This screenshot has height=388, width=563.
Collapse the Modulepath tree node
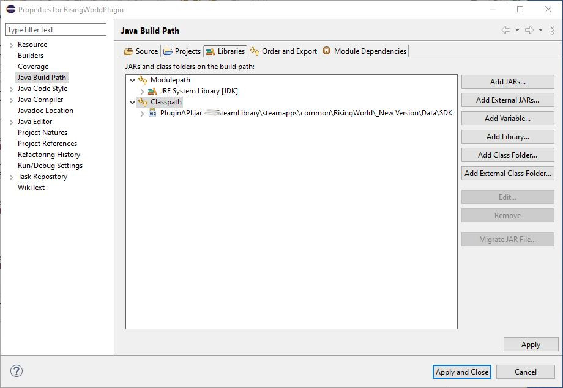point(133,80)
